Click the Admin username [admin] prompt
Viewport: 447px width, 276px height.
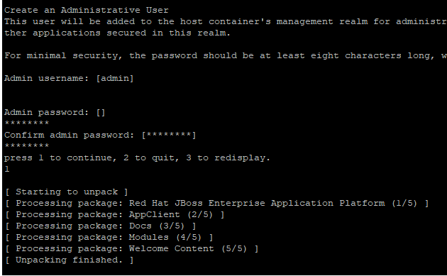pos(69,79)
